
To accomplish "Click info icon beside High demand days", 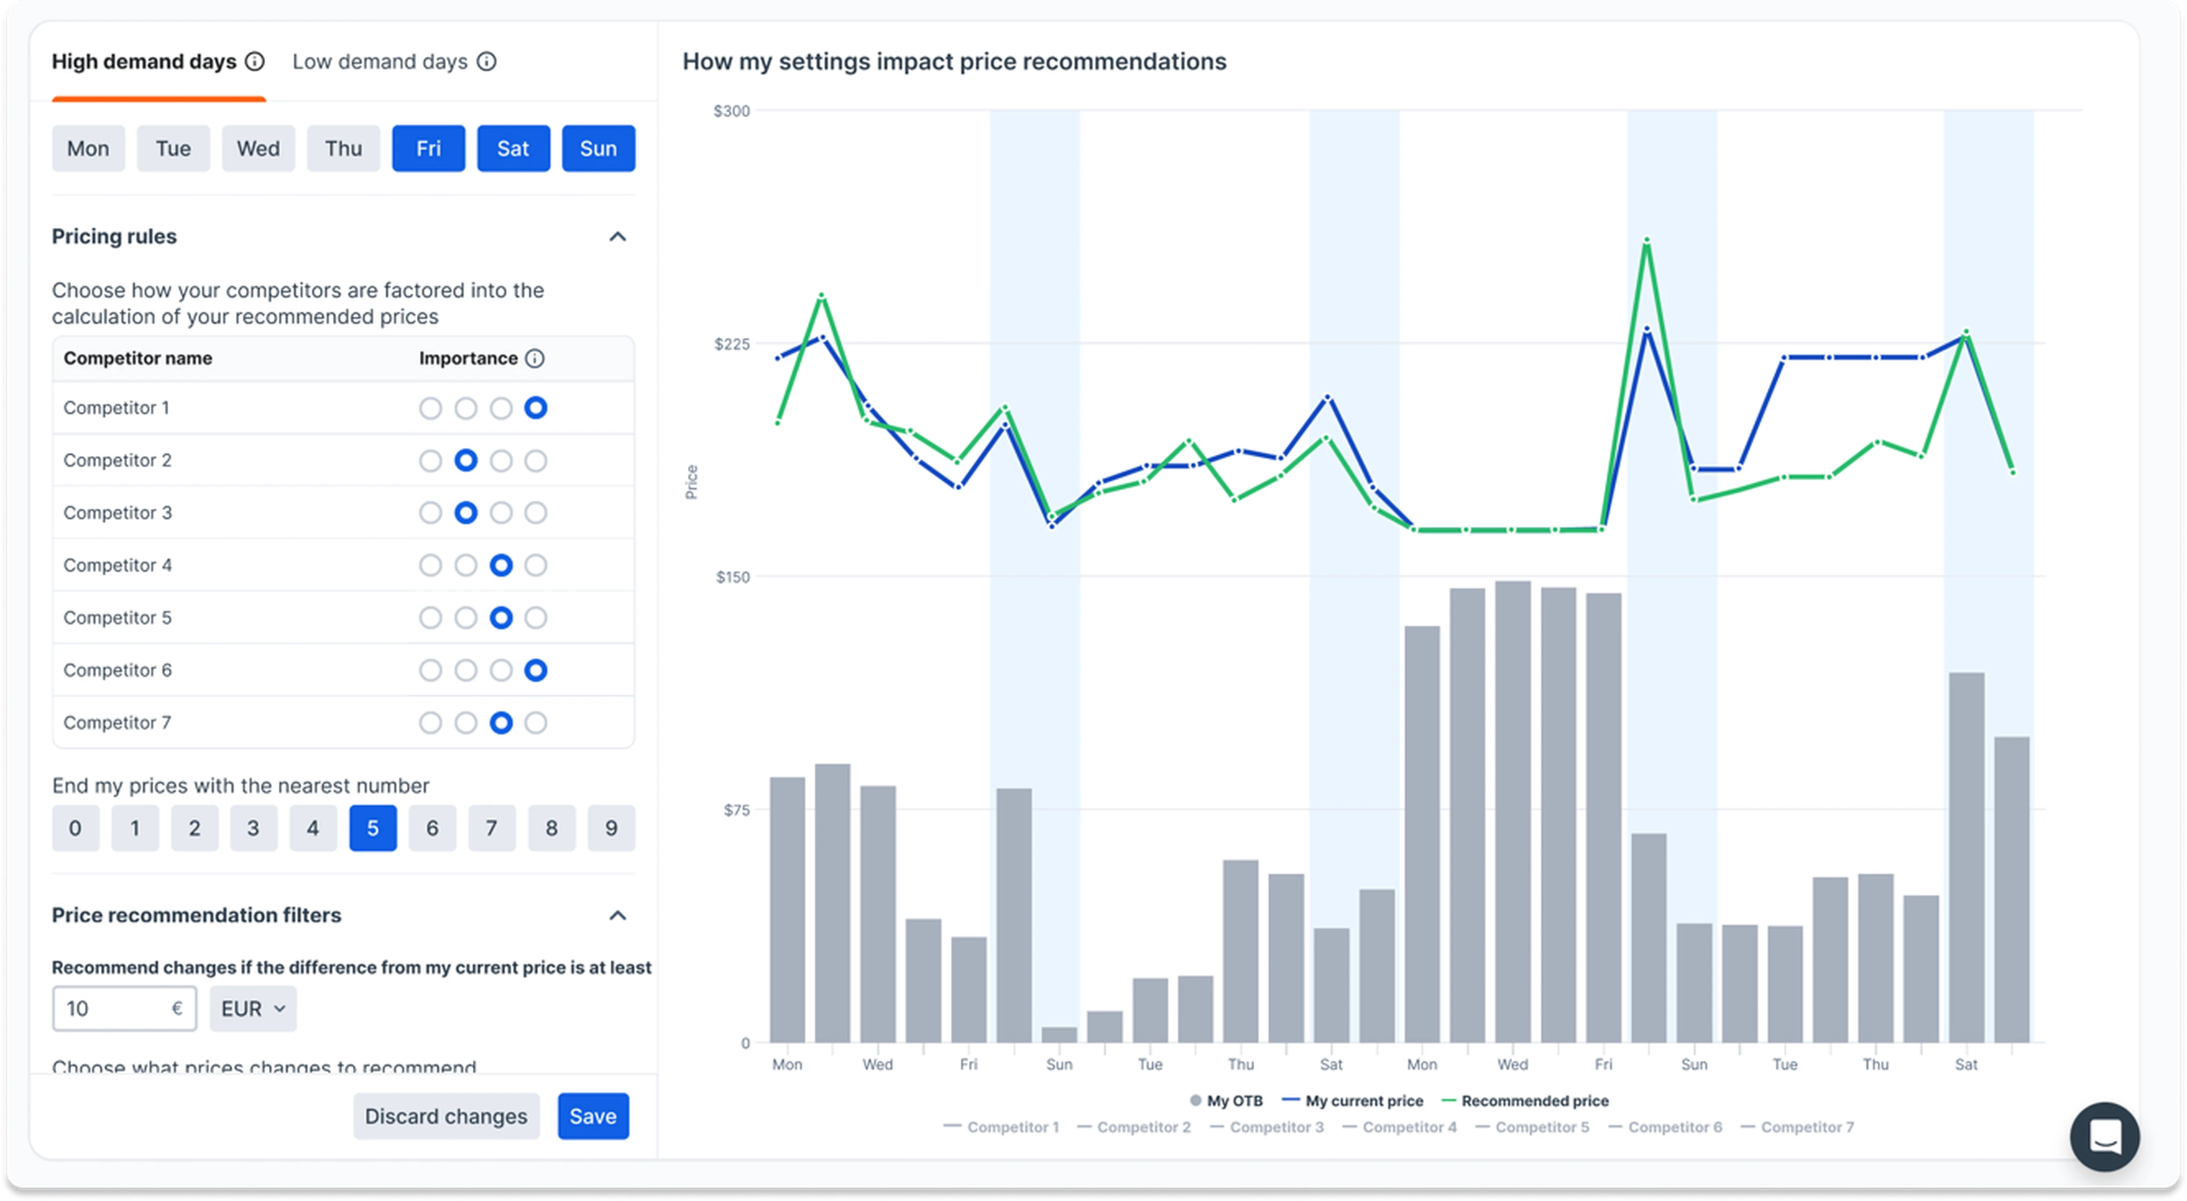I will pyautogui.click(x=255, y=62).
